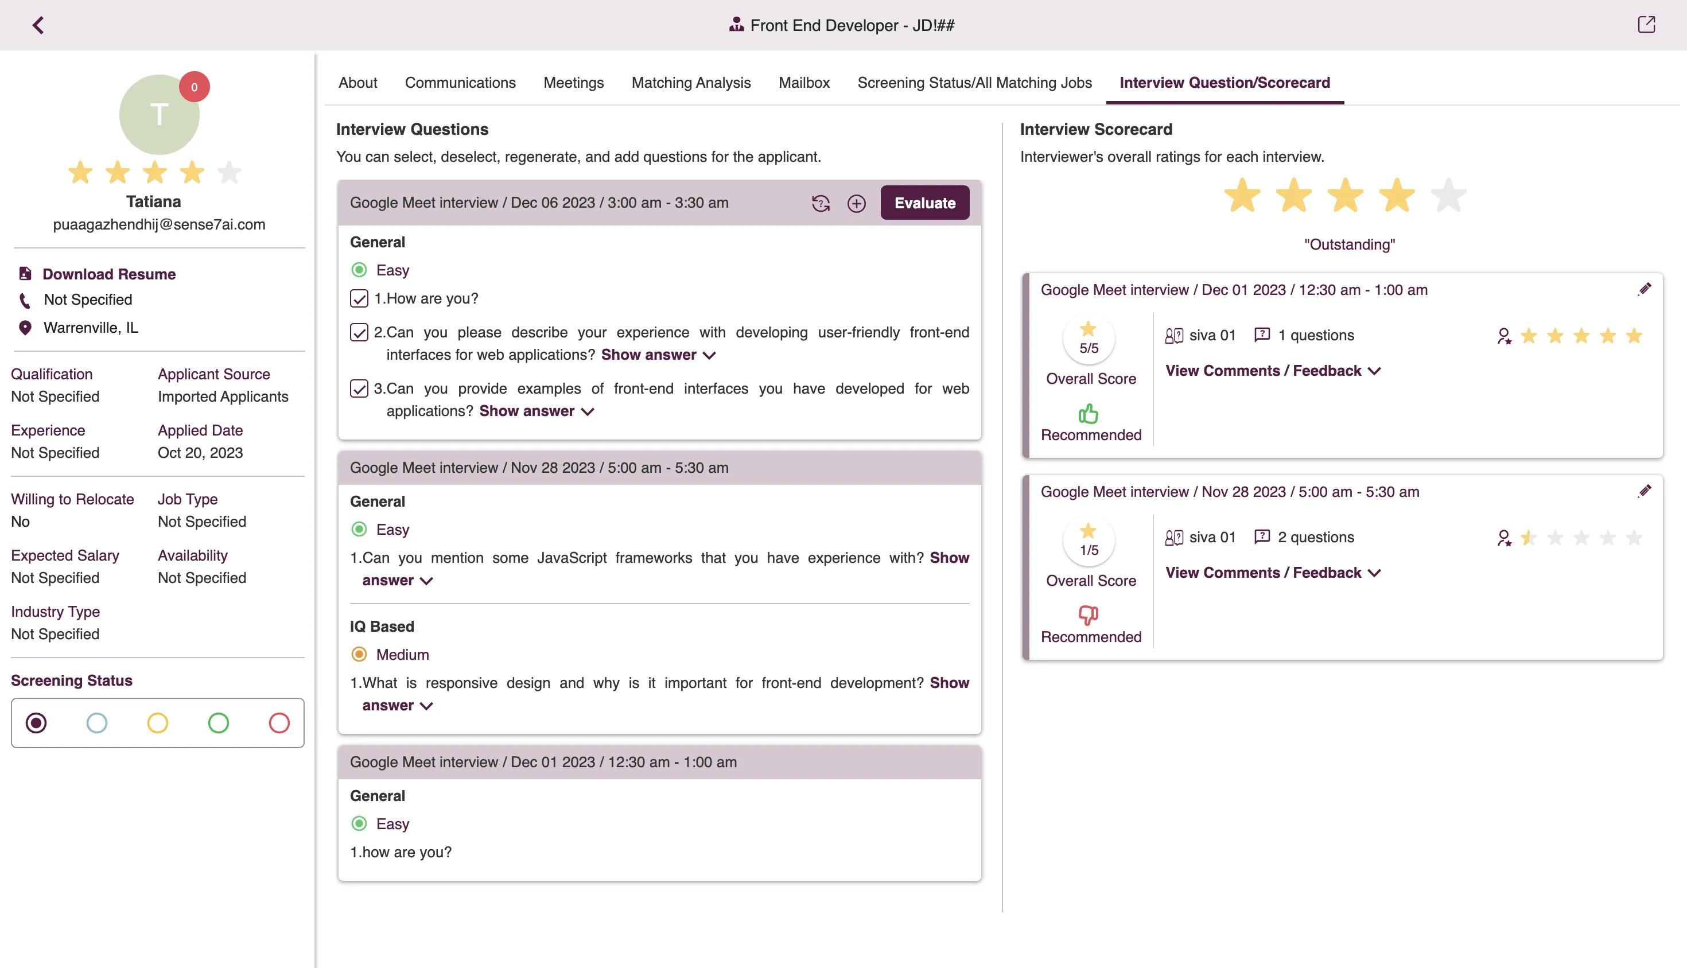The height and width of the screenshot is (968, 1687).
Task: Click the thumbs up Recommended icon
Action: coord(1088,414)
